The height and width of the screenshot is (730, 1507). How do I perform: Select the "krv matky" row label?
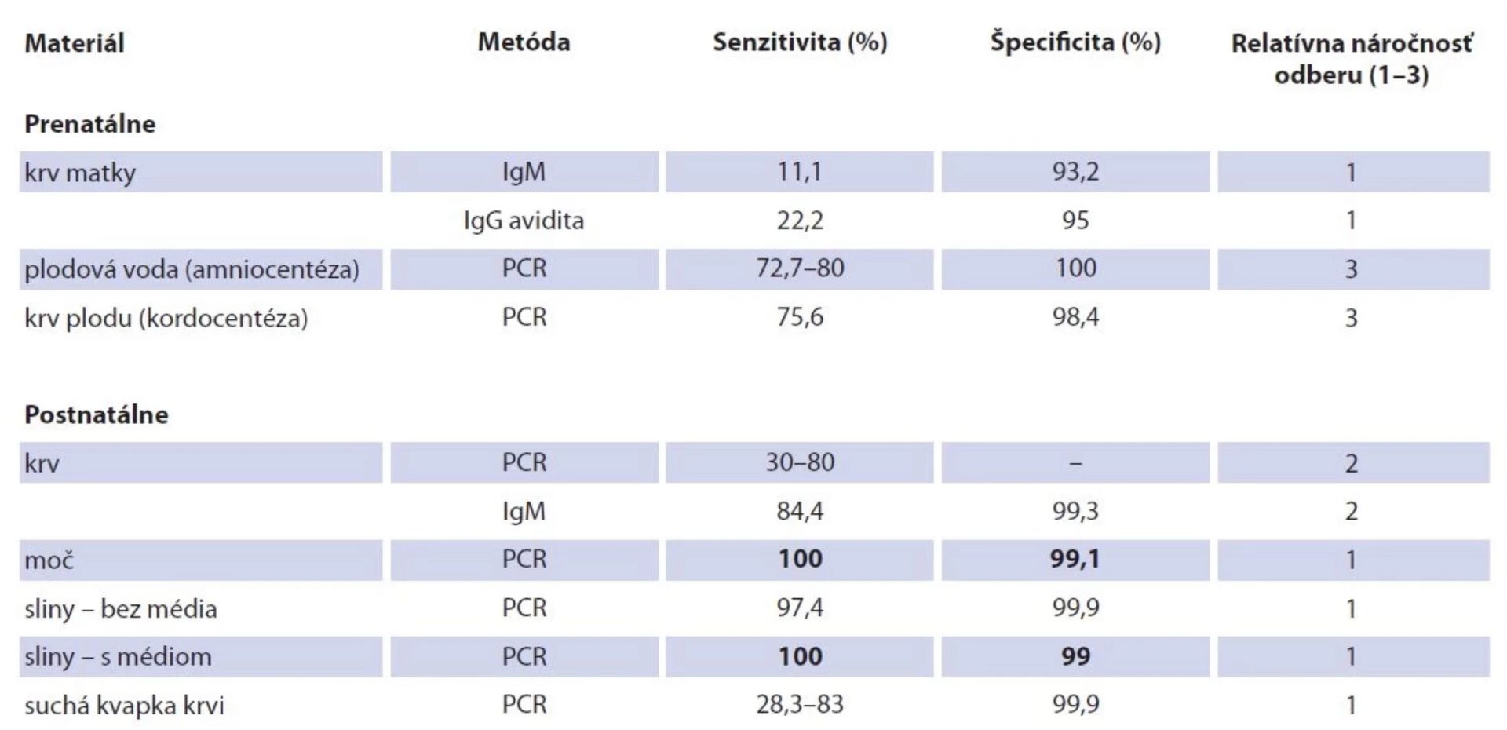click(x=80, y=173)
